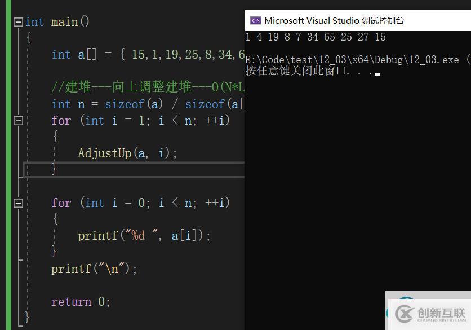Viewport: 471px width, 330px height.
Task: Collapse the for loop containing AdjustUp
Action: pos(18,121)
